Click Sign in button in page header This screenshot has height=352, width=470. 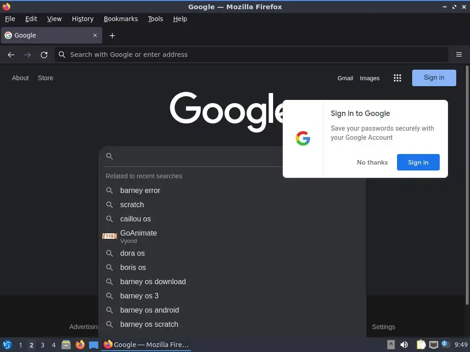click(434, 78)
